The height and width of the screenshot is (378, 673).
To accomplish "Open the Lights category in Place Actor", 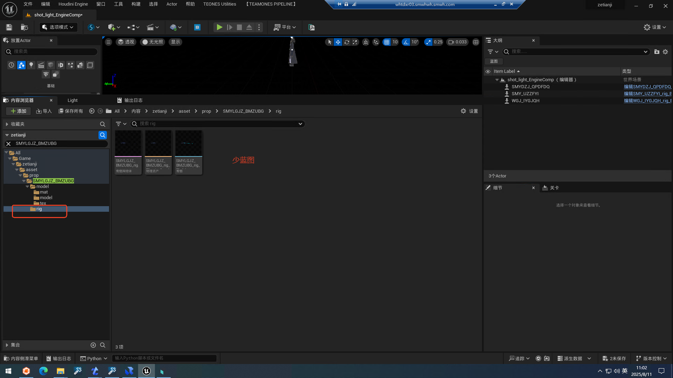I will pyautogui.click(x=31, y=65).
